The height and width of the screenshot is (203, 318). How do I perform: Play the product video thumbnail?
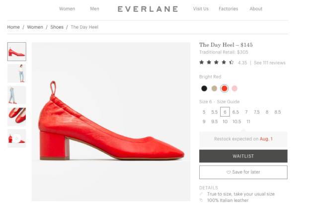click(16, 138)
